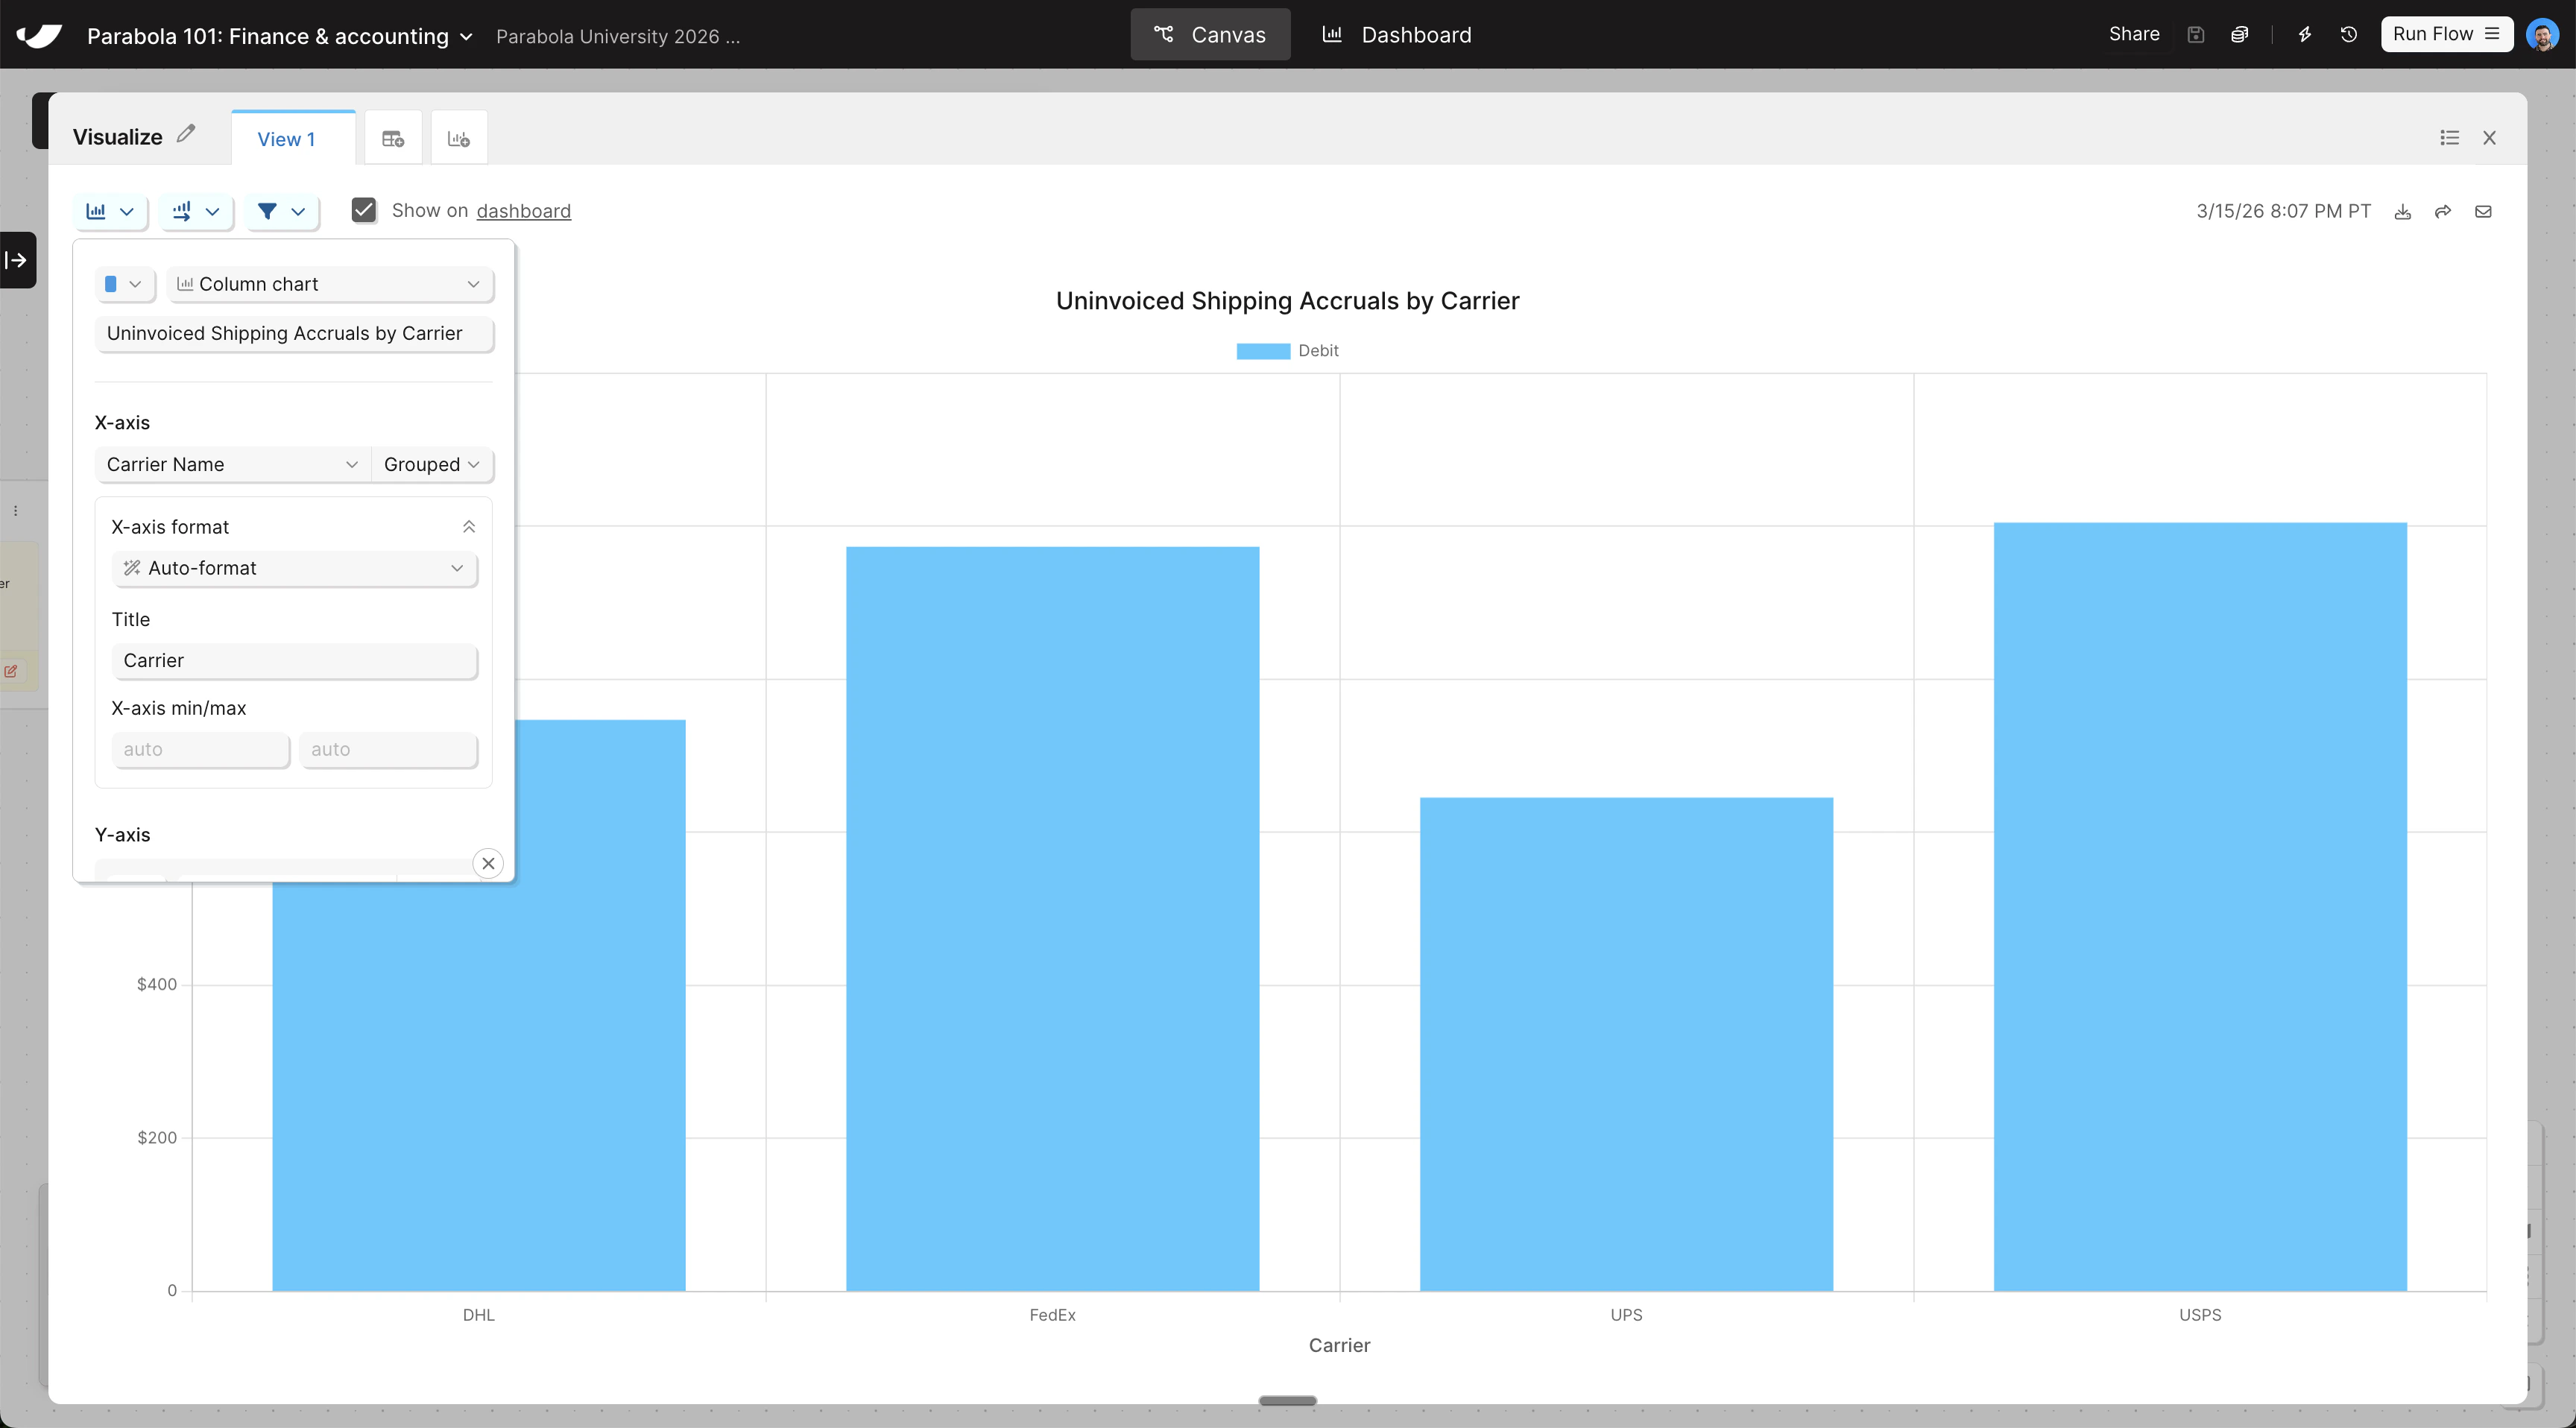Open the user avatar menu
The image size is (2576, 1428).
pyautogui.click(x=2542, y=35)
